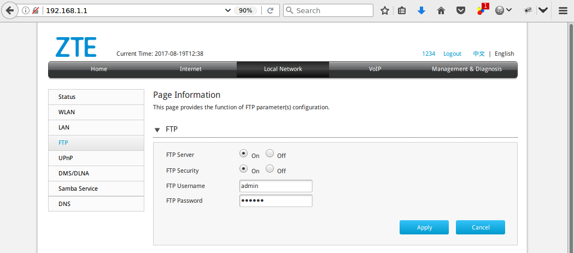This screenshot has width=574, height=253.
Task: Click the Logout link
Action: click(452, 54)
